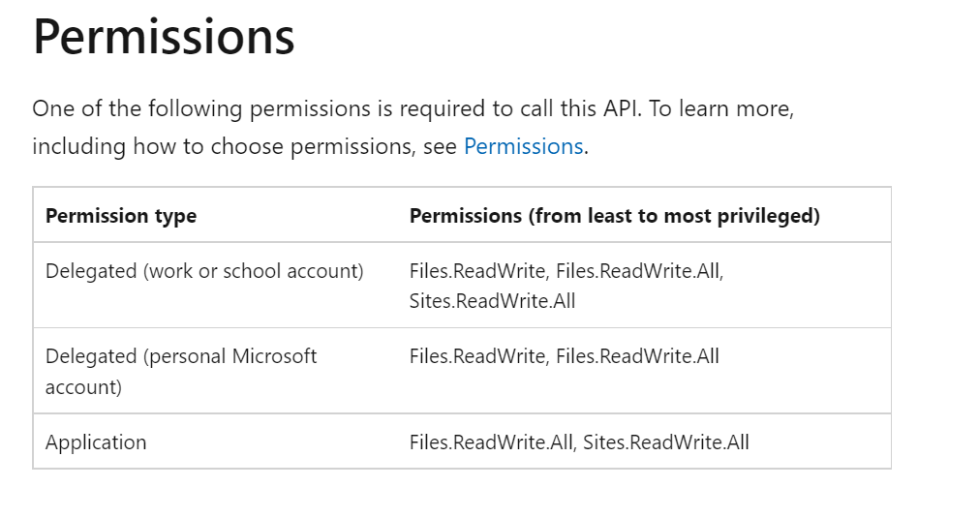Click the "Delegated (personal Microsoft" cell text

click(181, 356)
